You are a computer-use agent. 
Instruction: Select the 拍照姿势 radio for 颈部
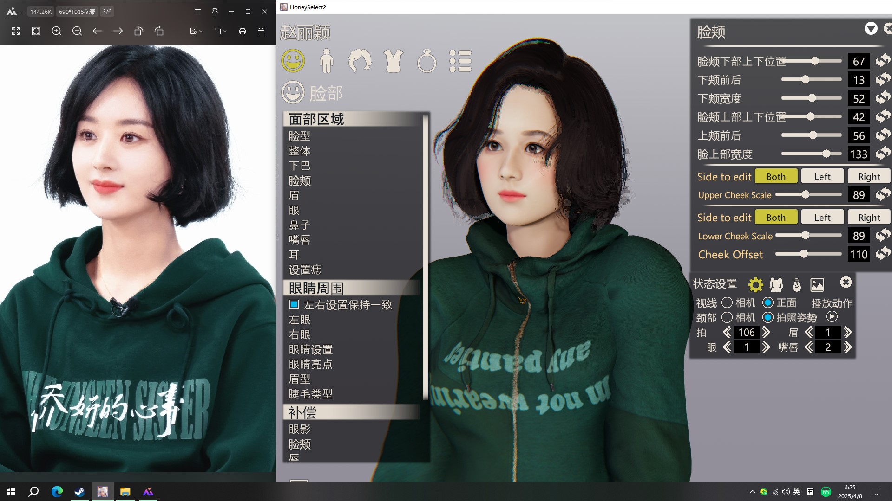coord(768,318)
